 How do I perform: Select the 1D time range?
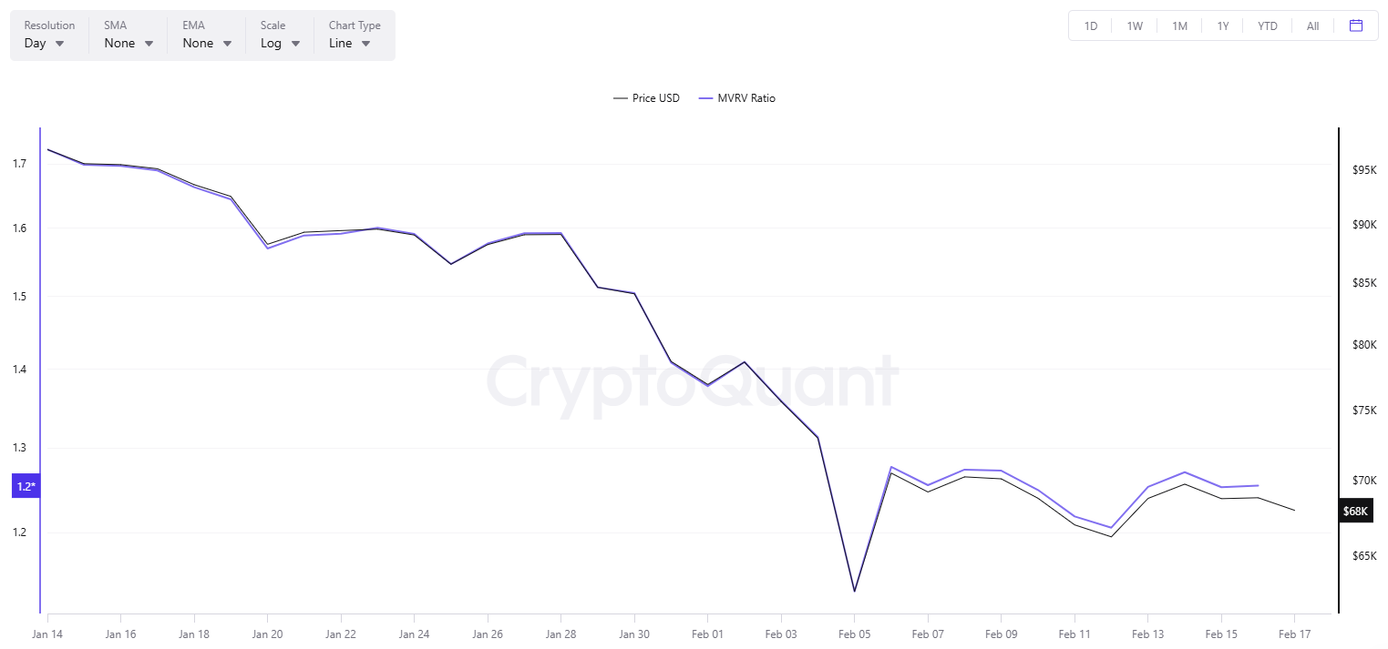1090,25
